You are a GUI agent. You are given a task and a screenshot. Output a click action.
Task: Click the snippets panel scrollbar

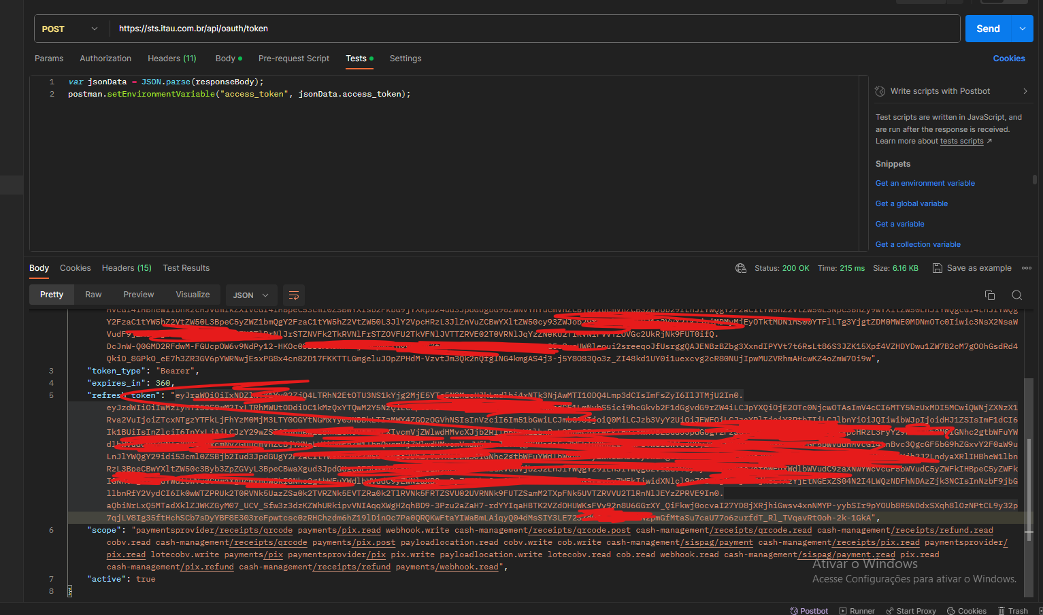coord(1034,180)
